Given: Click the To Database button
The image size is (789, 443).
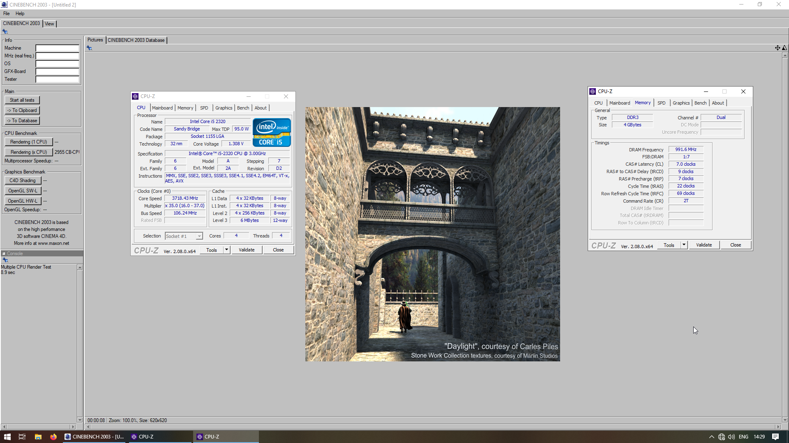Looking at the screenshot, I should (22, 121).
